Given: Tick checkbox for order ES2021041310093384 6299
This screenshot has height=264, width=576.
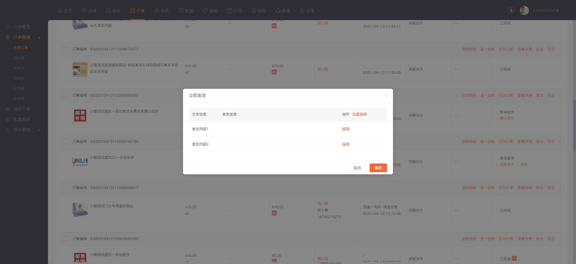Looking at the screenshot, I should click(x=65, y=238).
